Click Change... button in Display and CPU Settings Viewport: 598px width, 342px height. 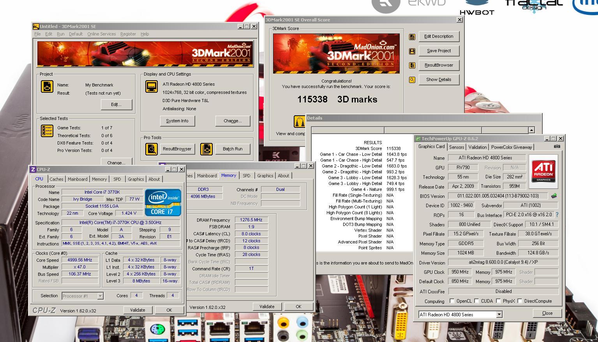(x=233, y=121)
